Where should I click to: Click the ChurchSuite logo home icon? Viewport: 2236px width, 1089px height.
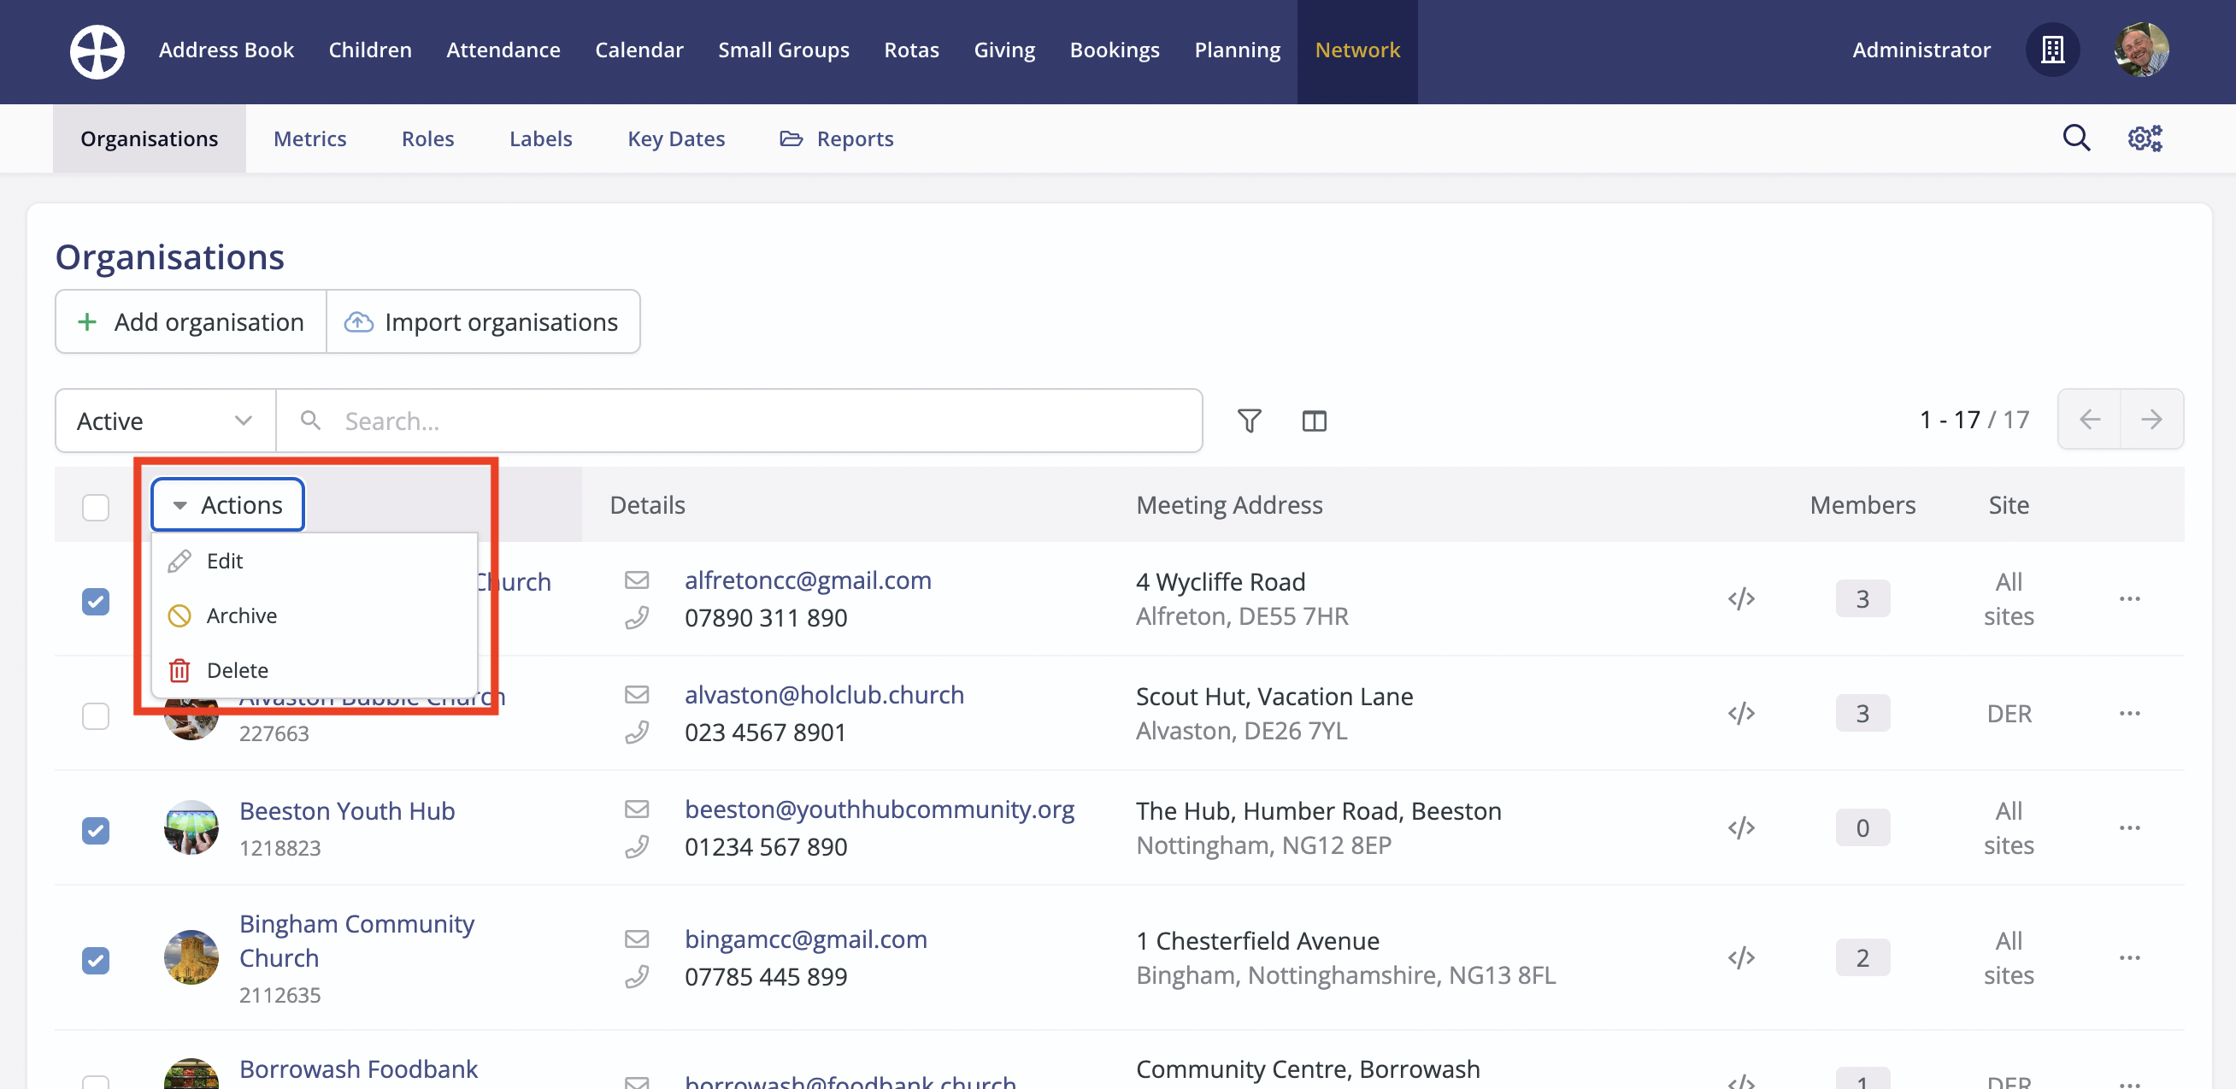pos(97,51)
